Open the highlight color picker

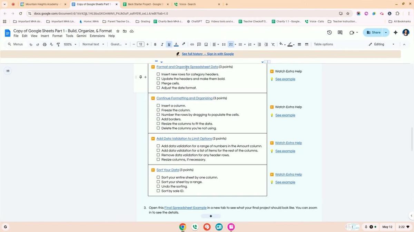[184, 44]
